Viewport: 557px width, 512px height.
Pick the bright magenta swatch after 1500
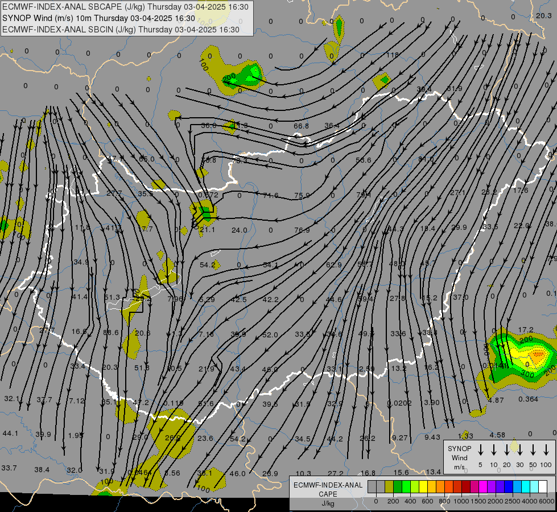pos(483,487)
